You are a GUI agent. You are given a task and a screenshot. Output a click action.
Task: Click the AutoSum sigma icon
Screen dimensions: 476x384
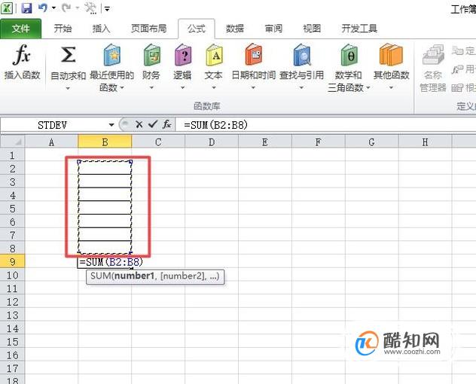pos(68,55)
